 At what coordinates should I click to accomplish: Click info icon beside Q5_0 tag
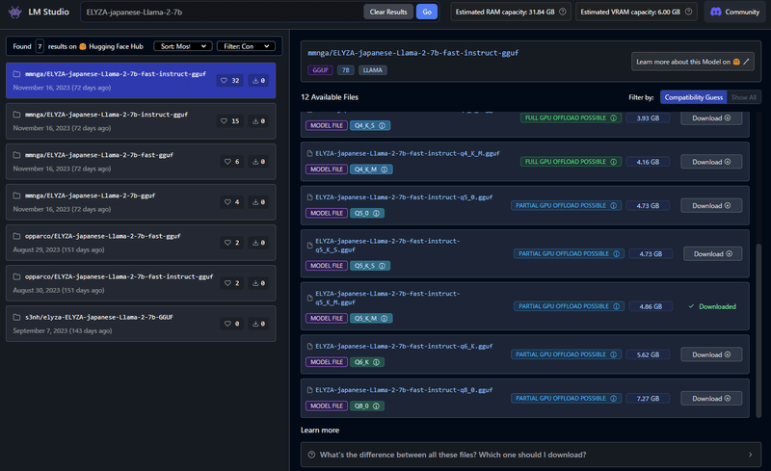coord(376,214)
